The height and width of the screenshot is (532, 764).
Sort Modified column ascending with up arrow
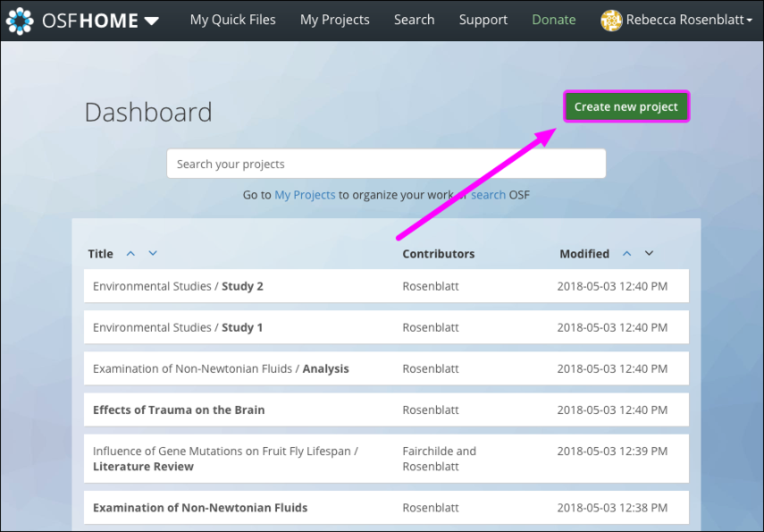(627, 253)
